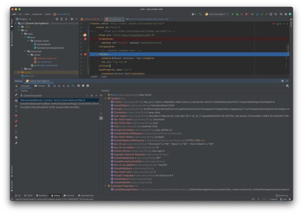
Task: Select the from jetty stack frame row
Action: [x=59, y=107]
